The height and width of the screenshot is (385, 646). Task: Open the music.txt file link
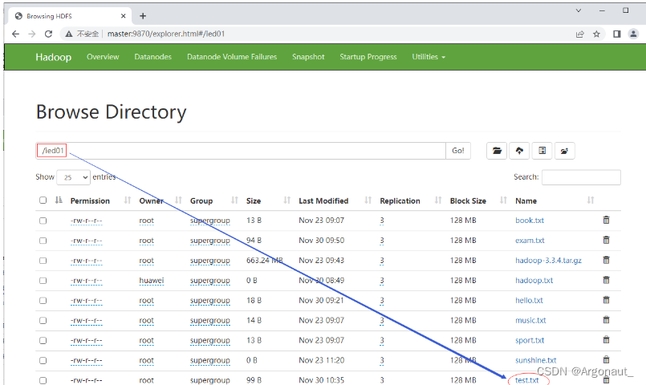[x=530, y=320]
